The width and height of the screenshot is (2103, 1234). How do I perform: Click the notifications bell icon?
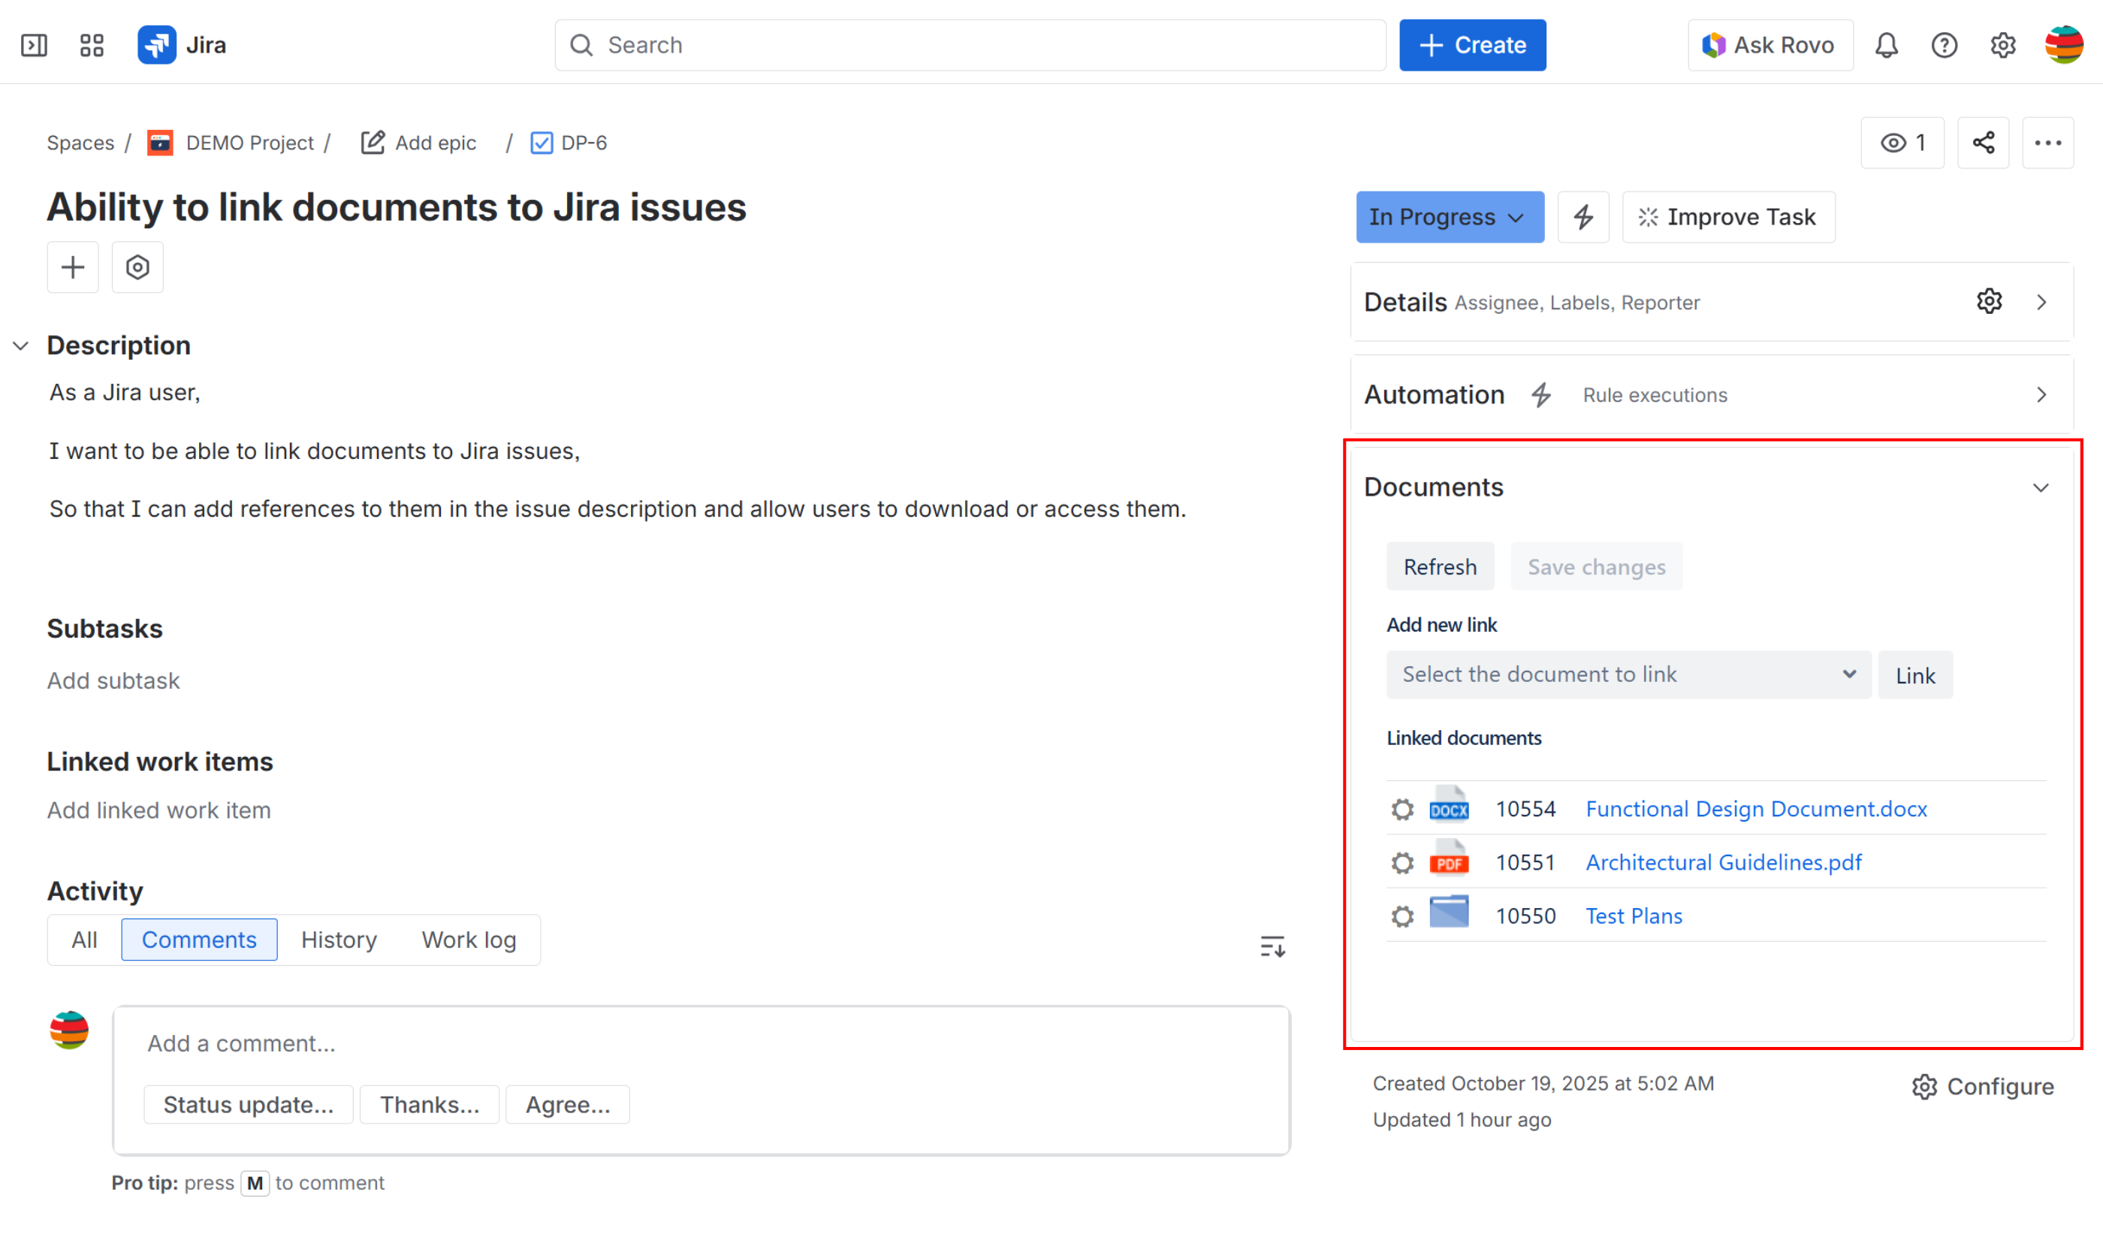coord(1886,45)
